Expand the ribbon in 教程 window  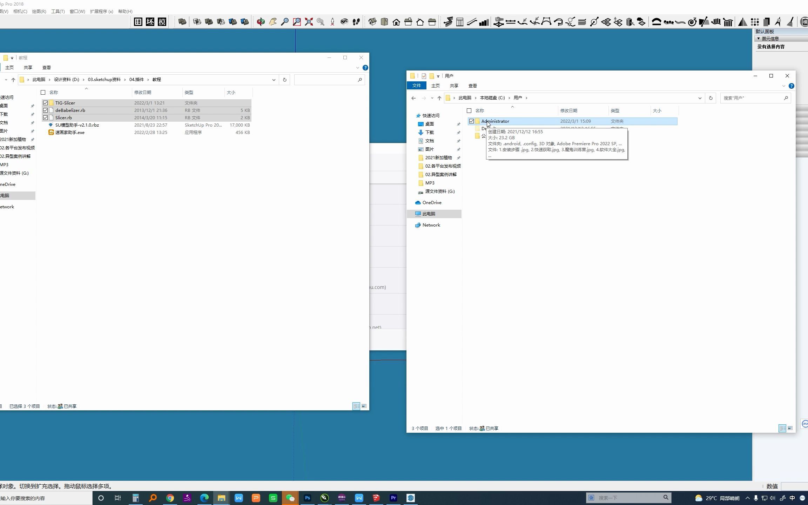click(357, 68)
